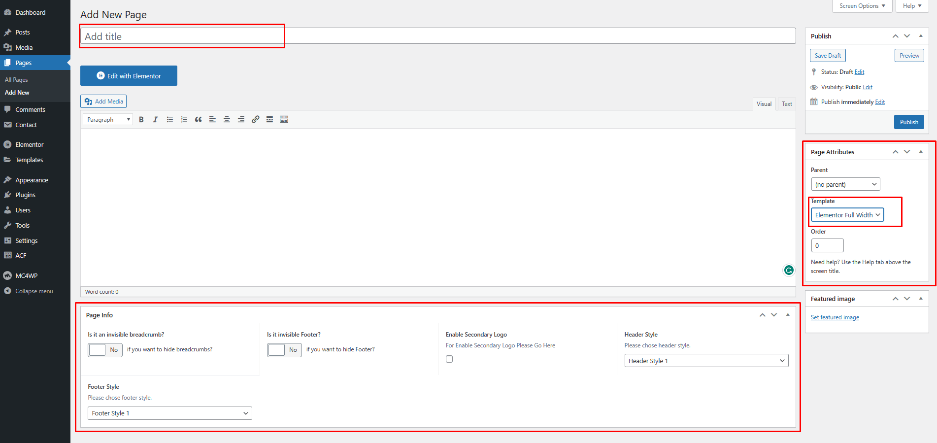Viewport: 937px width, 443px height.
Task: Switch to the Text editor tab
Action: click(787, 104)
